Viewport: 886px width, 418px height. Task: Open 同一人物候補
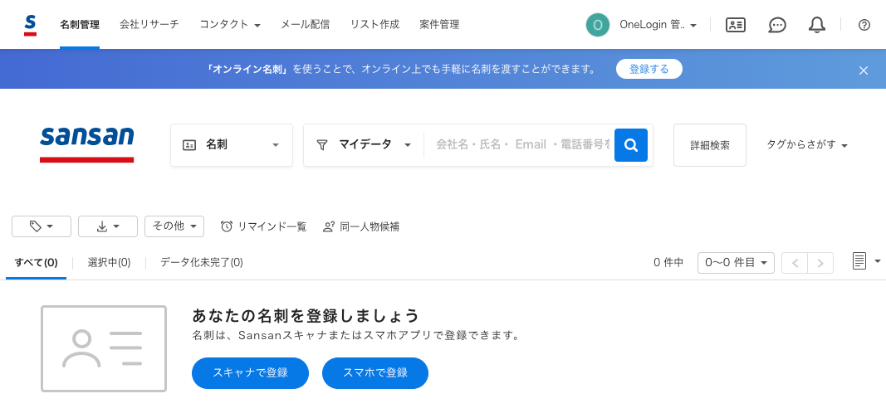[361, 226]
